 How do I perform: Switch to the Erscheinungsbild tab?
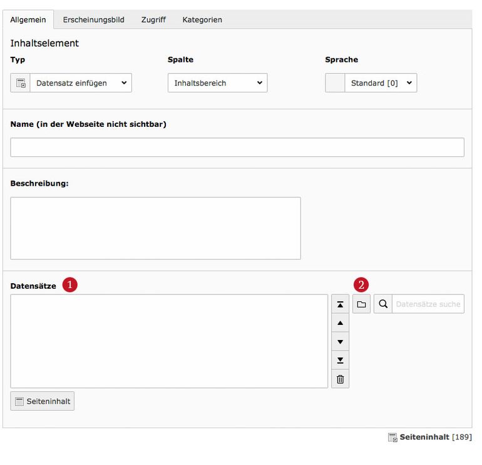coord(93,19)
